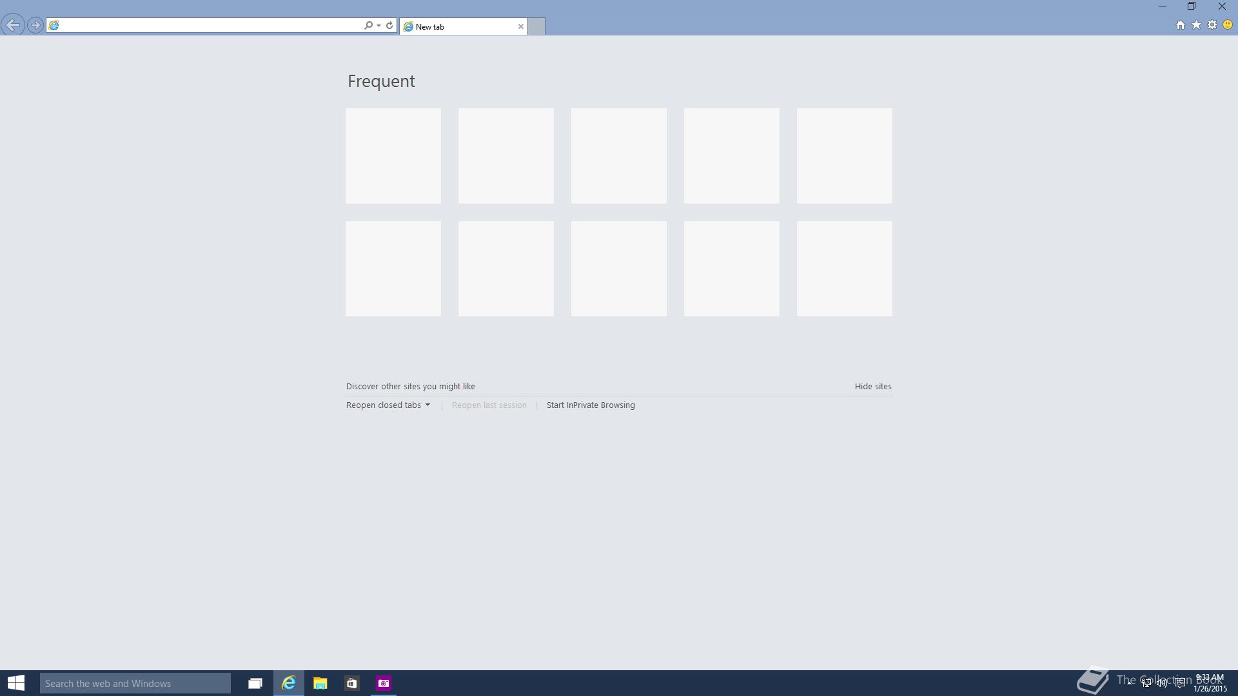Open Favorites star icon
Screen dimensions: 1238x696
pos(1196,25)
